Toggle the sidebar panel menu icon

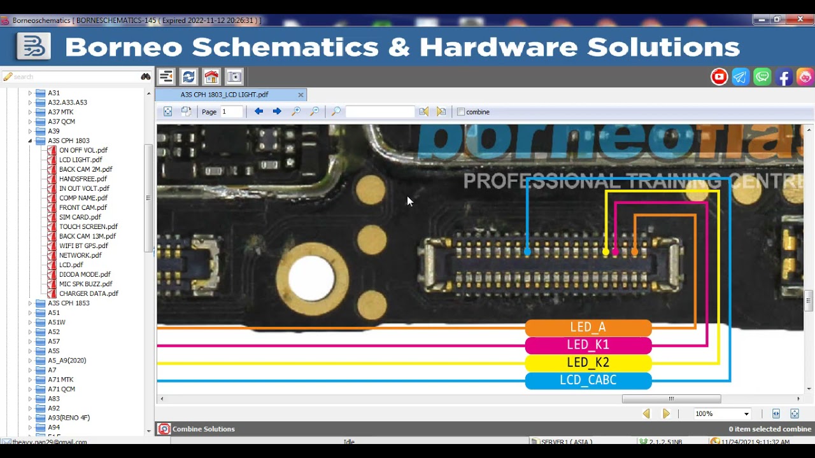point(166,77)
